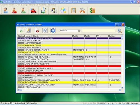Select row AVIAÇÃO COMETA RÁPIDO
140x105 pixels.
click(x=69, y=50)
